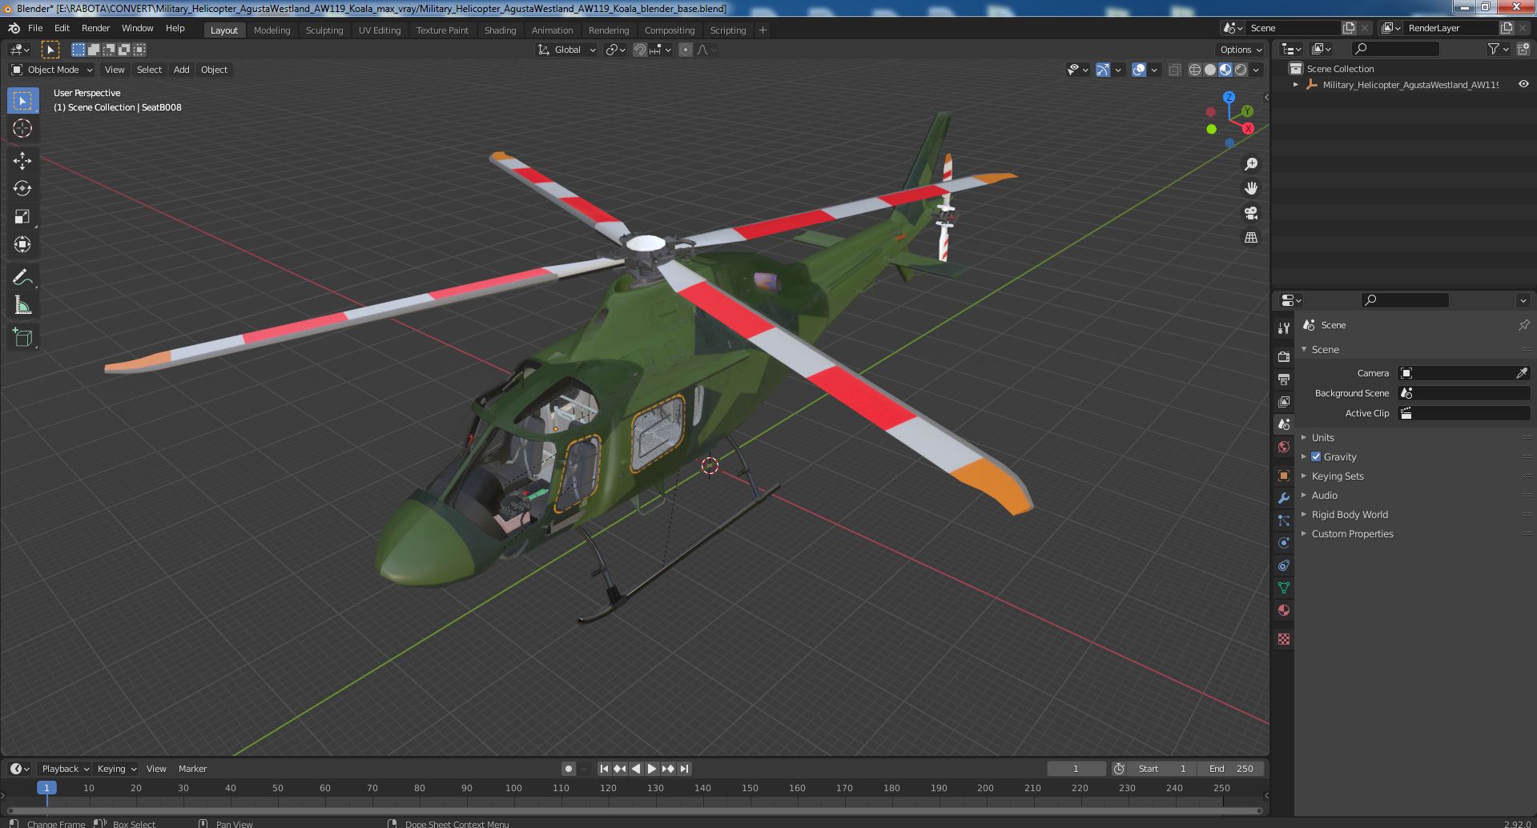Click the current frame marker in timeline

pyautogui.click(x=46, y=788)
